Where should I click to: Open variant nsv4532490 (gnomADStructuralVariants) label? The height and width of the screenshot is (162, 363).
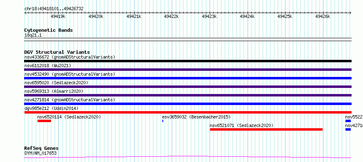pos(70,74)
